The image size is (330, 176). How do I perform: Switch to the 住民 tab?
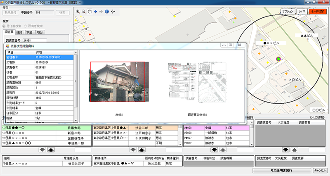click(x=19, y=32)
